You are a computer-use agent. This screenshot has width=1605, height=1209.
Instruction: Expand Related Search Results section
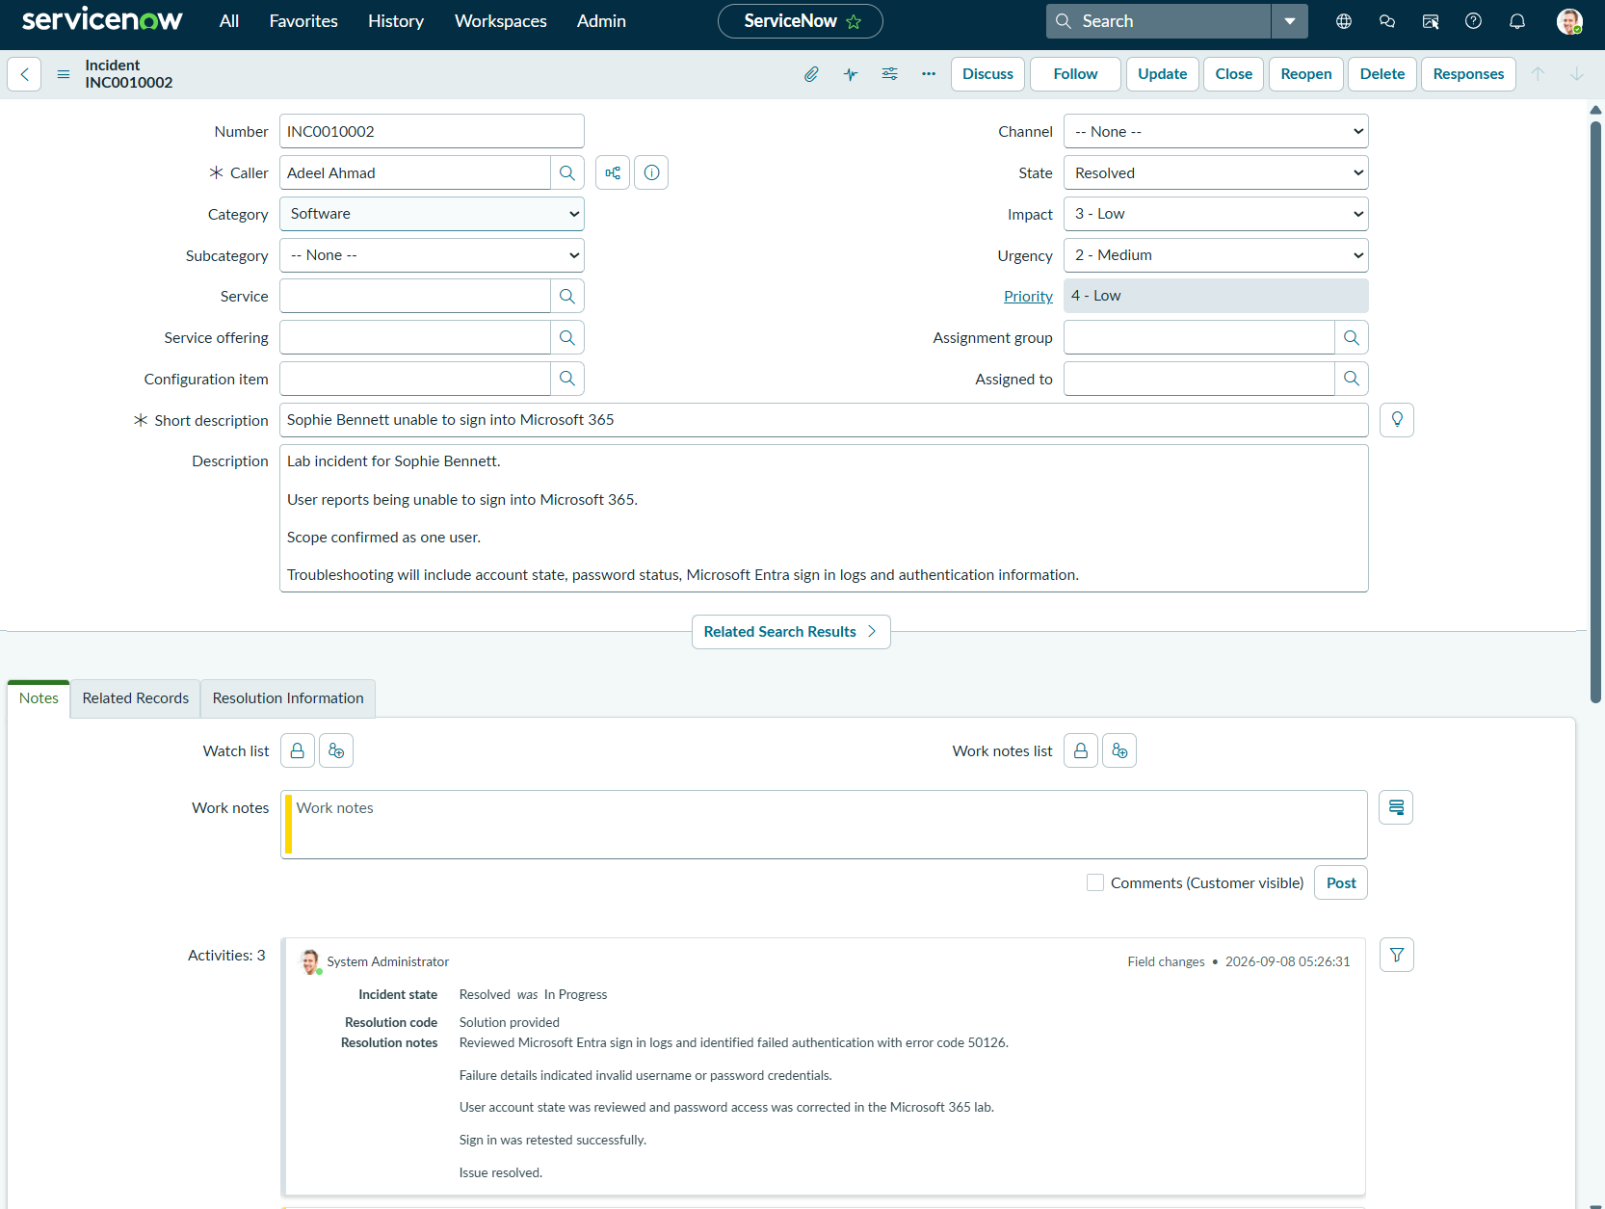791,632
